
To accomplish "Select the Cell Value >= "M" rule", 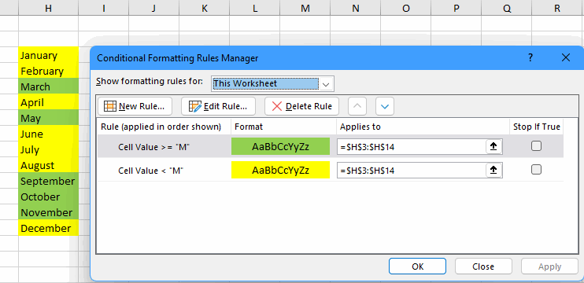I will click(x=153, y=147).
